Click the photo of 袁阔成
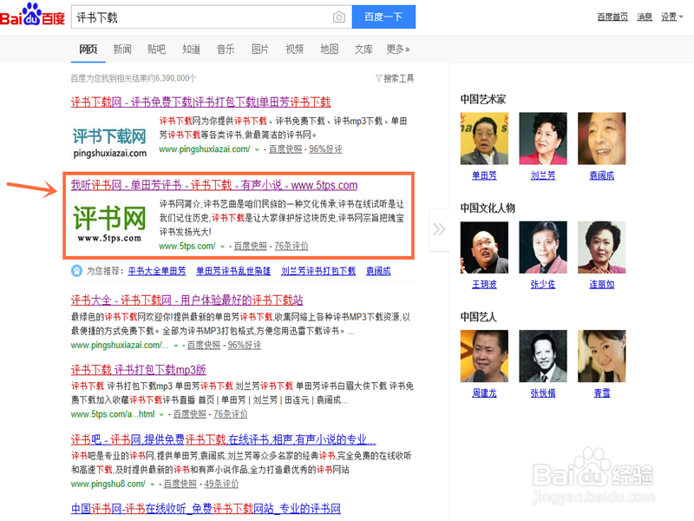694x521 pixels. (601, 139)
